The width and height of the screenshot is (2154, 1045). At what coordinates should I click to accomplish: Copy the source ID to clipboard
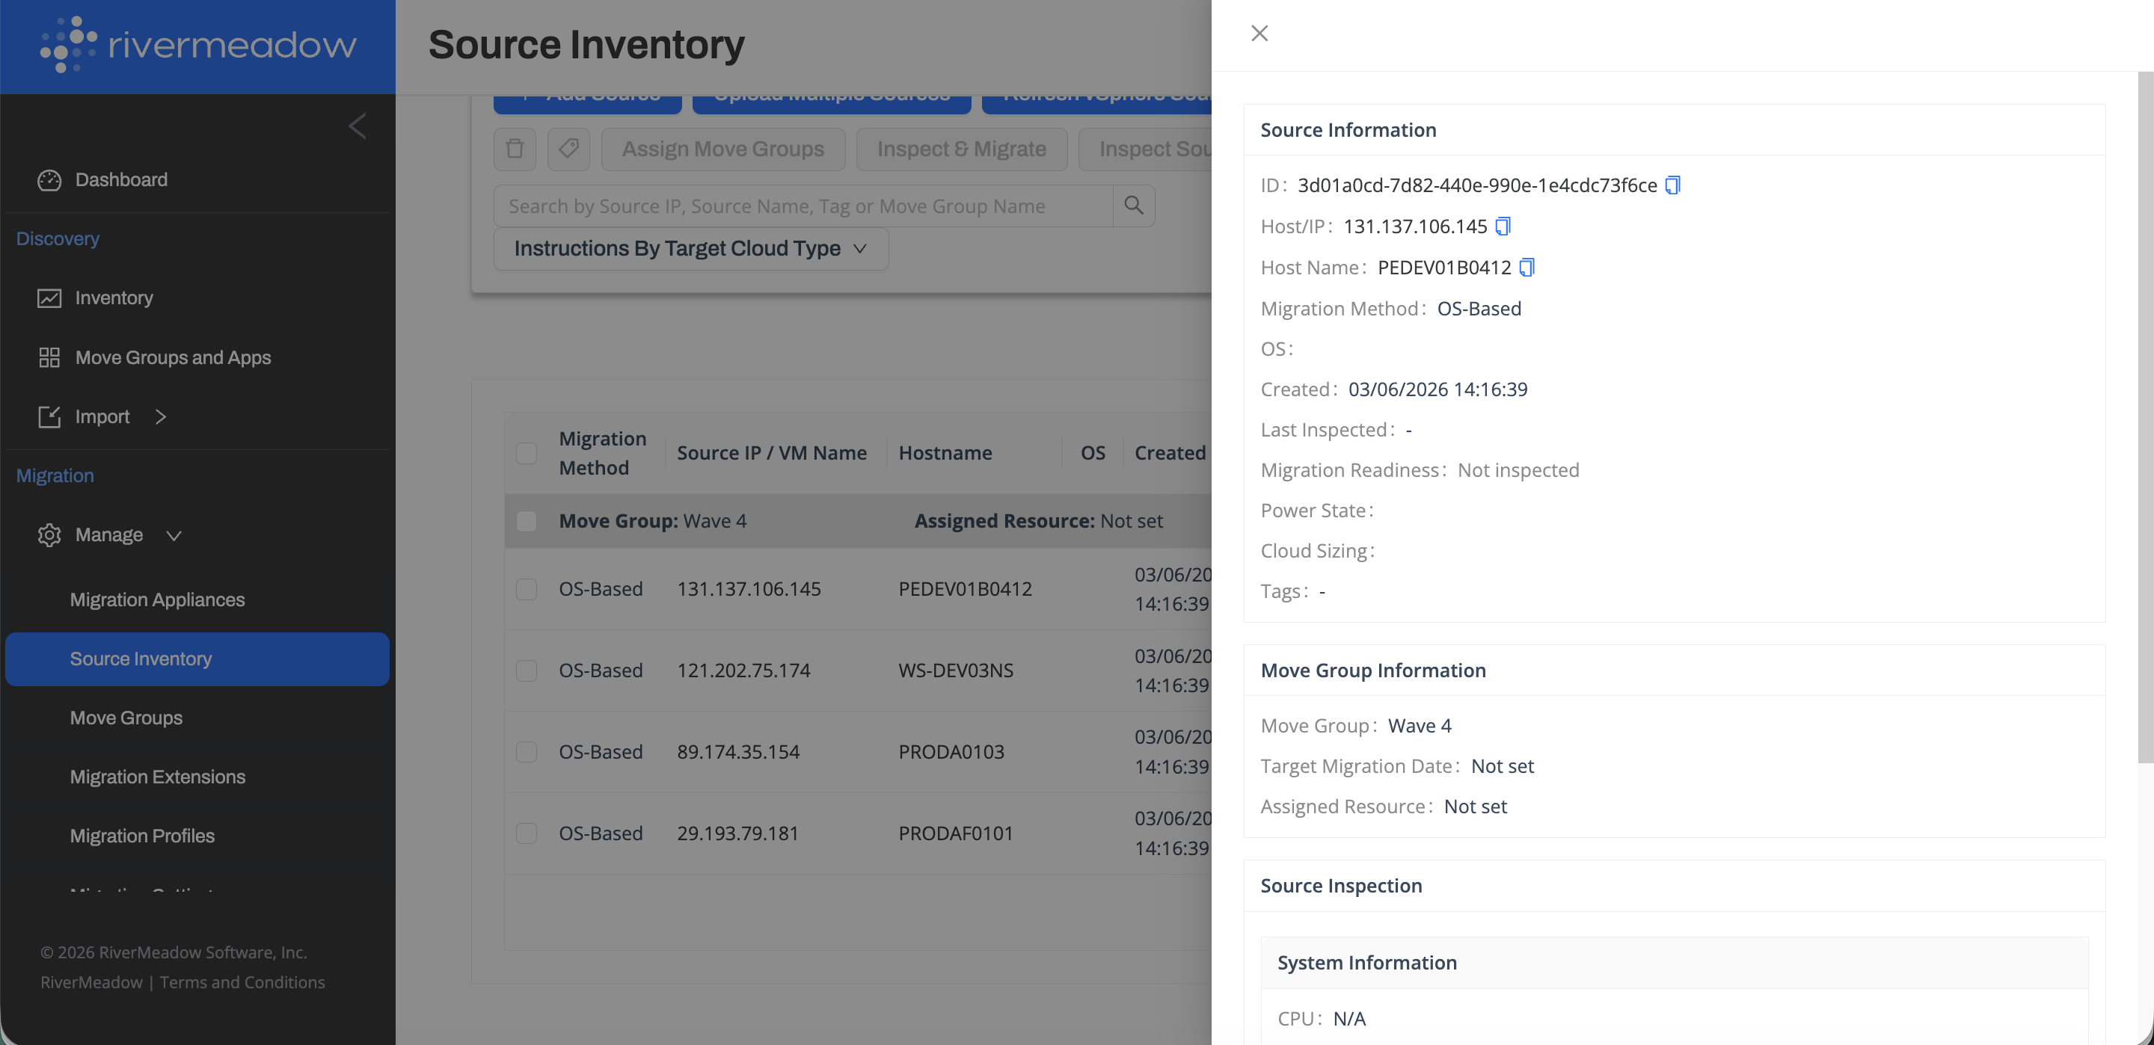1672,185
